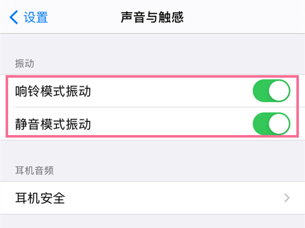Tap the back chevron arrow icon

13,17
